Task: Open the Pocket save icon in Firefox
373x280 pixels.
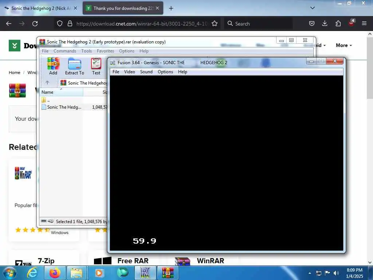Action: tap(312, 23)
